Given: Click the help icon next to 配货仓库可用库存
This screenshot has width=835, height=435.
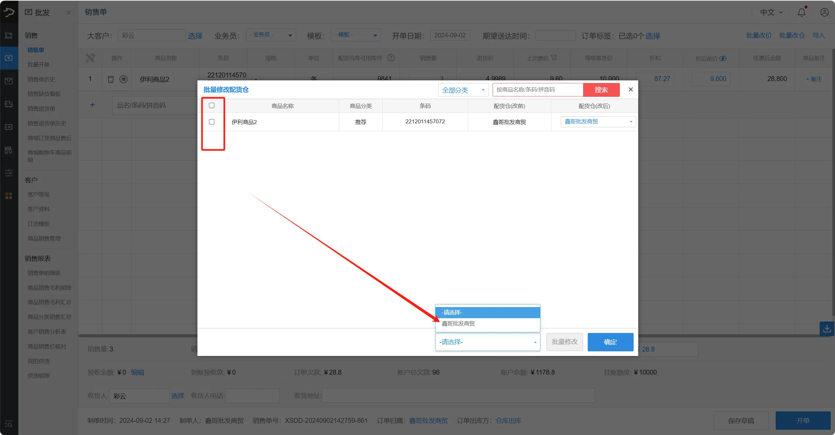Looking at the screenshot, I should tap(391, 58).
